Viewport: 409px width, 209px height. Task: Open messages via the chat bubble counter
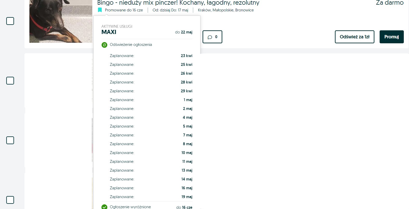(212, 37)
